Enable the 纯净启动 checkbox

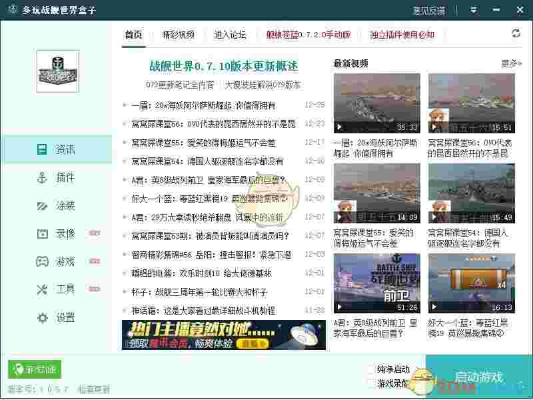click(371, 369)
